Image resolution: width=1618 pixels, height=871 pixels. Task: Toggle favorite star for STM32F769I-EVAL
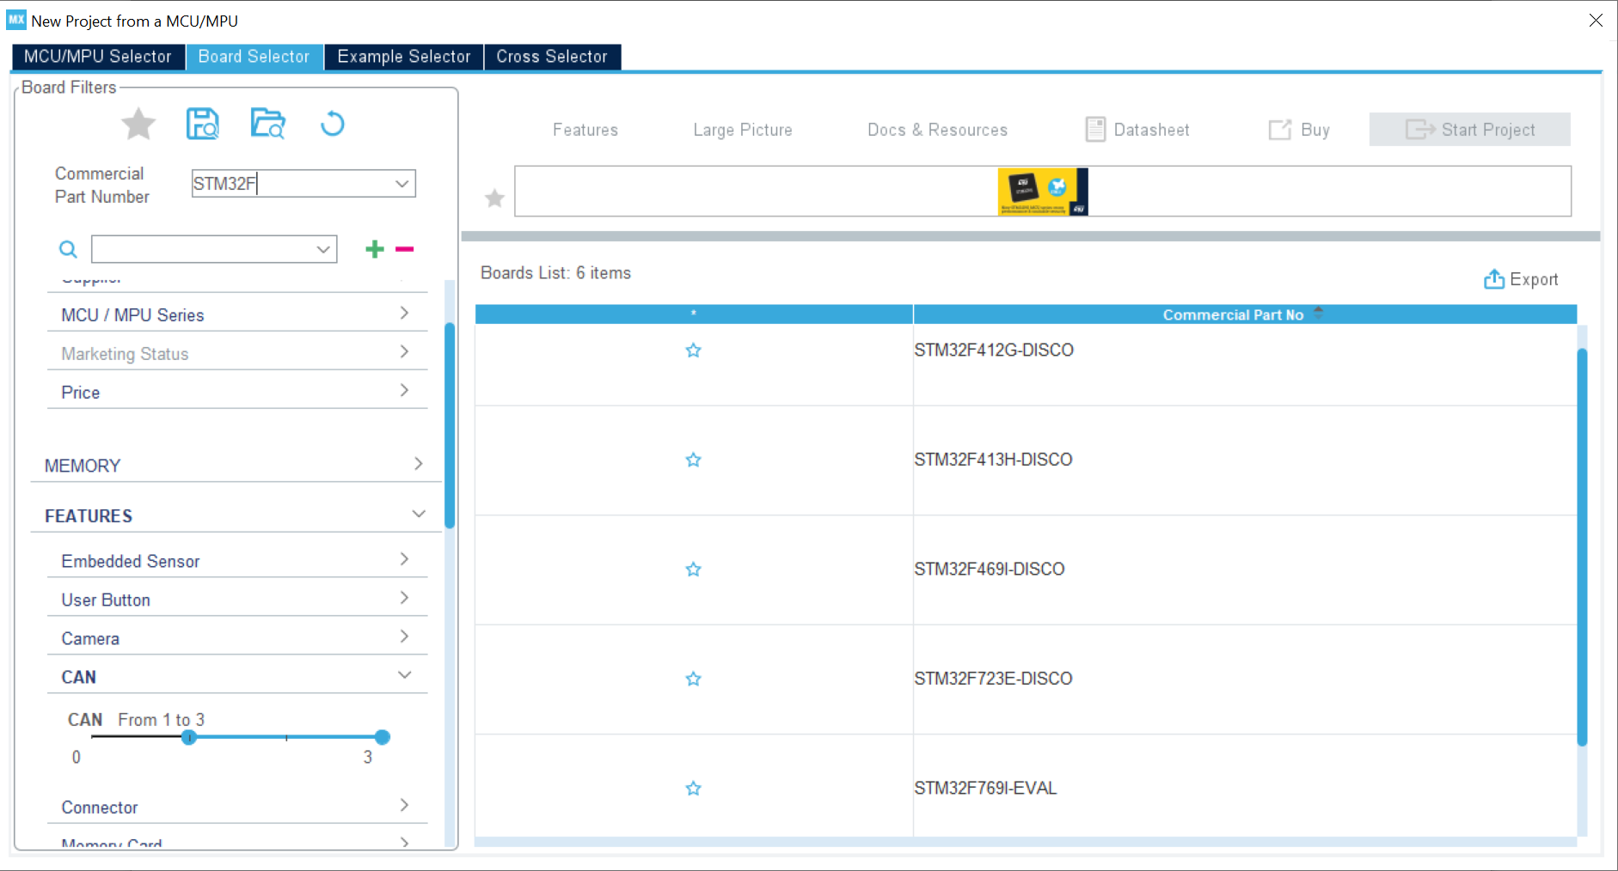click(693, 789)
